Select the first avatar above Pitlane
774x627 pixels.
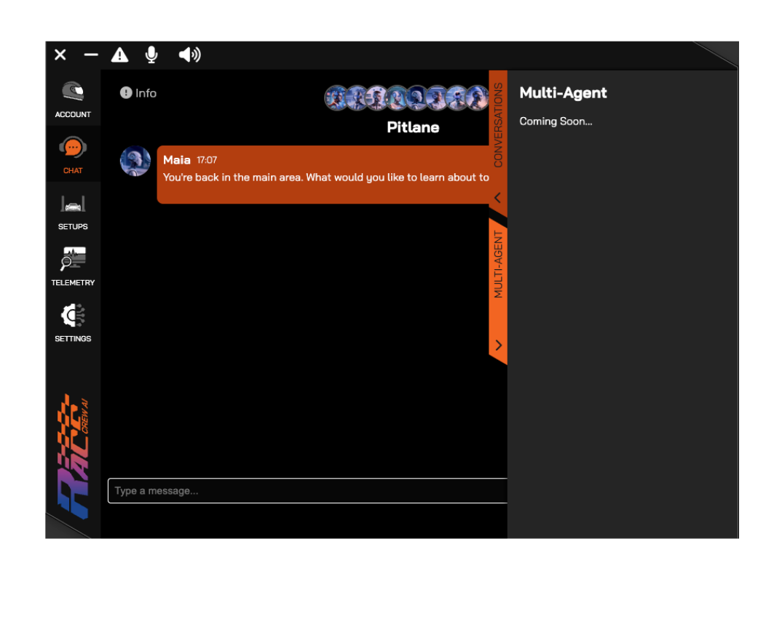(336, 97)
